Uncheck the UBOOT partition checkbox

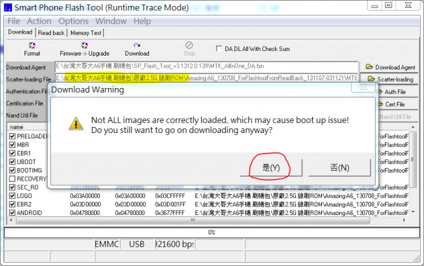point(12,161)
